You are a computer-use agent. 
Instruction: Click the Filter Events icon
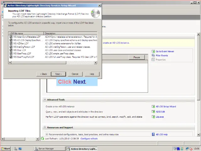click(x=153, y=55)
